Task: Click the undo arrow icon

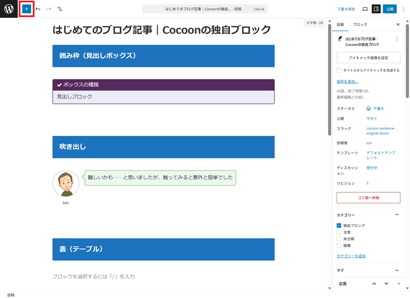Action: [38, 9]
